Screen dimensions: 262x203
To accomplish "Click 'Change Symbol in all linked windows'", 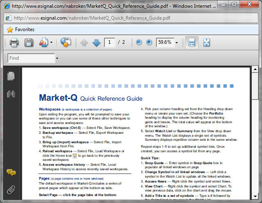I will (x=175, y=172).
